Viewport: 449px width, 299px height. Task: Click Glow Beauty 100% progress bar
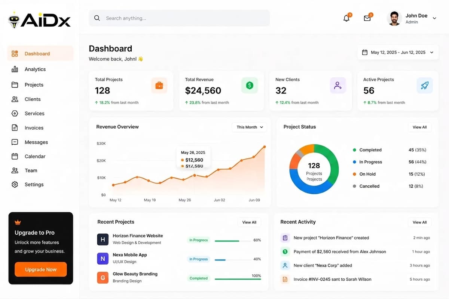click(x=238, y=279)
